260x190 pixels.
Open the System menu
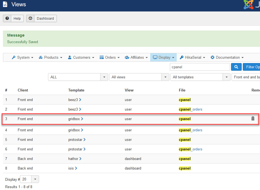(x=22, y=58)
